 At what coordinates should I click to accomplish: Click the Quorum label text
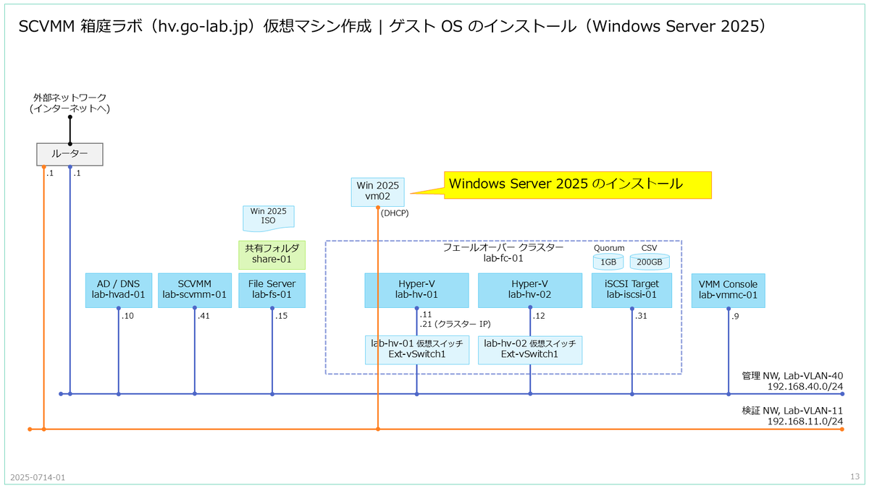coord(608,247)
